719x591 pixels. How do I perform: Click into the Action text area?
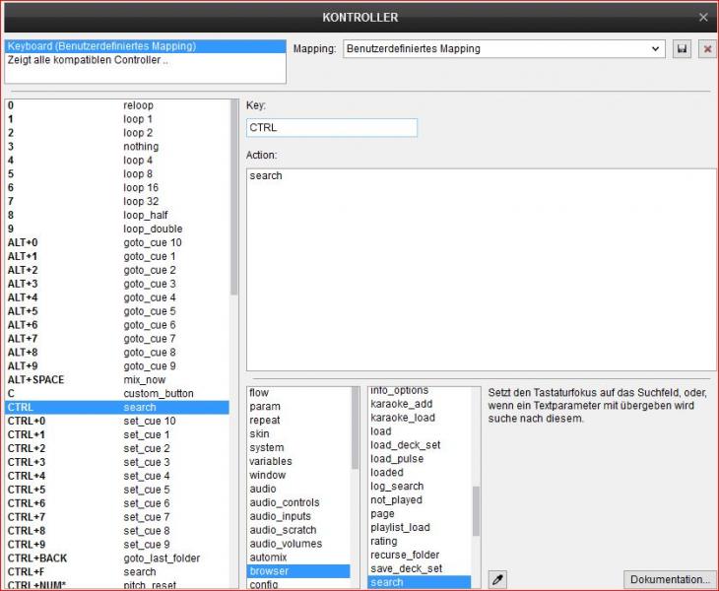coord(481,270)
